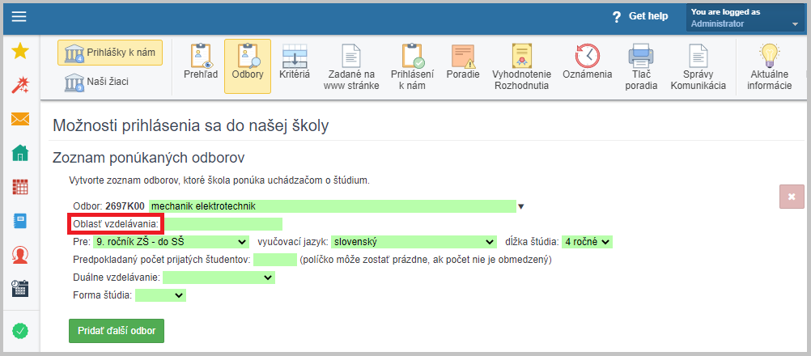This screenshot has width=811, height=356.
Task: Click the Get help link
Action: [648, 16]
